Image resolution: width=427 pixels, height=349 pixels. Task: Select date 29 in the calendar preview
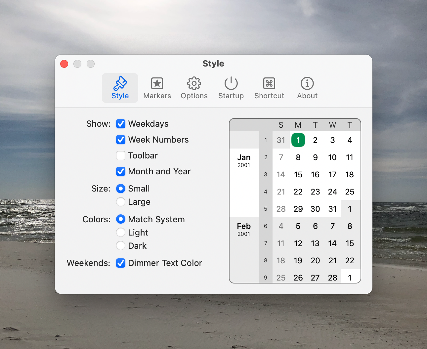click(298, 209)
